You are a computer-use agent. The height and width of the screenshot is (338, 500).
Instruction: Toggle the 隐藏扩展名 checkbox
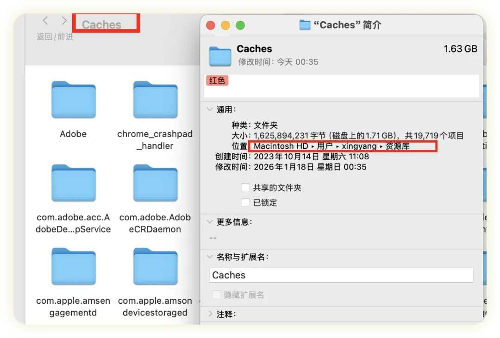pyautogui.click(x=216, y=294)
